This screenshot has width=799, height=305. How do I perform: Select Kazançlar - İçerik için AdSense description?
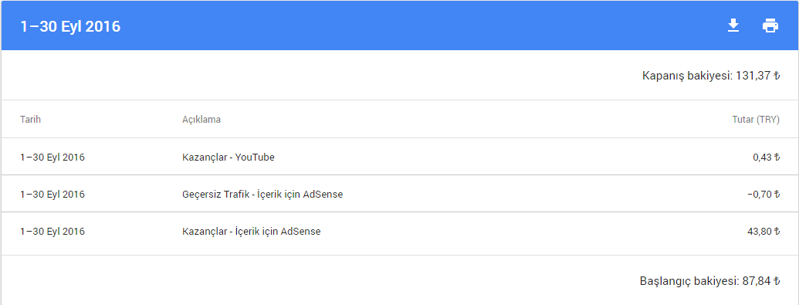click(x=251, y=232)
